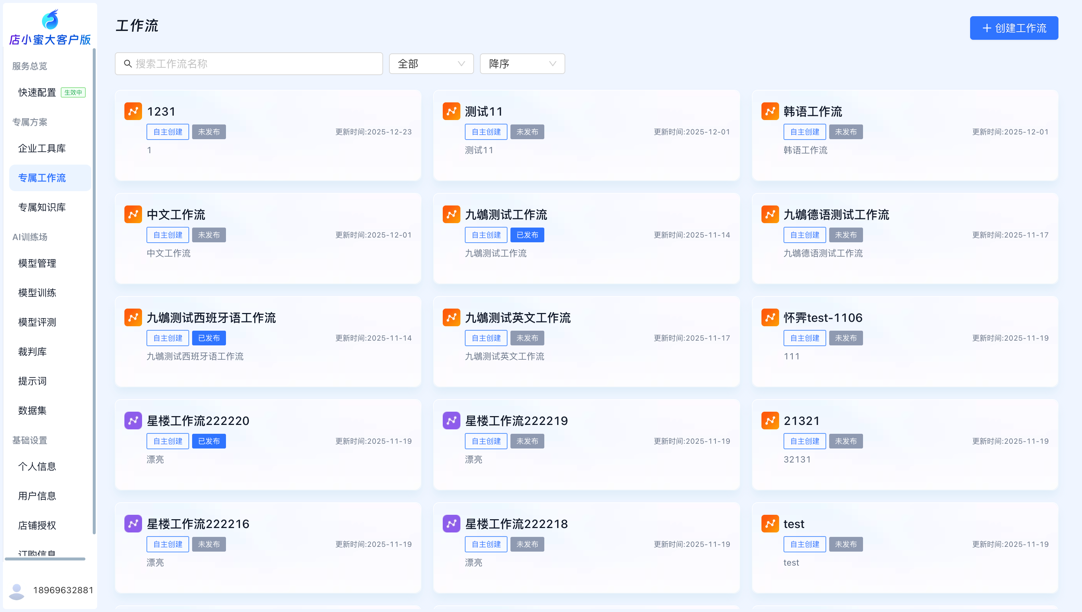Click the sidebar vertical scrollbar
The image size is (1082, 612).
[94, 290]
